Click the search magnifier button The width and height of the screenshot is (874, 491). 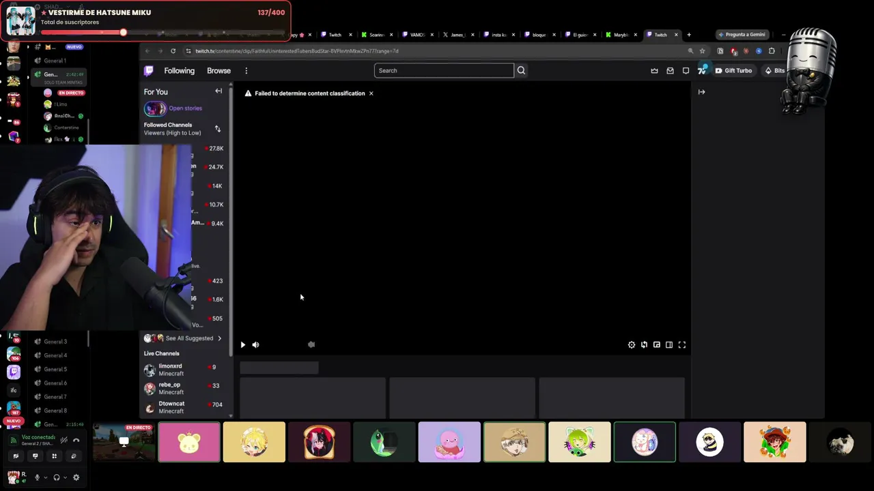point(521,70)
